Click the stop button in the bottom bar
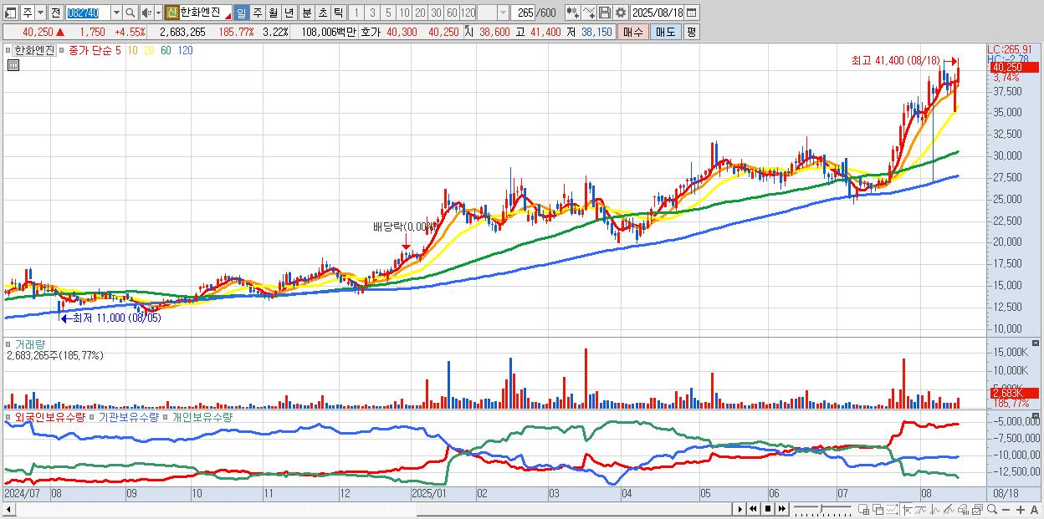The width and height of the screenshot is (1044, 519). point(768,509)
